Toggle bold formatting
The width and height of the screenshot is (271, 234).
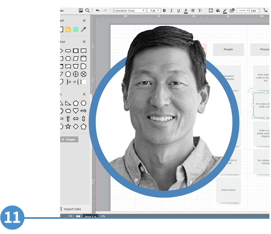click(164, 11)
